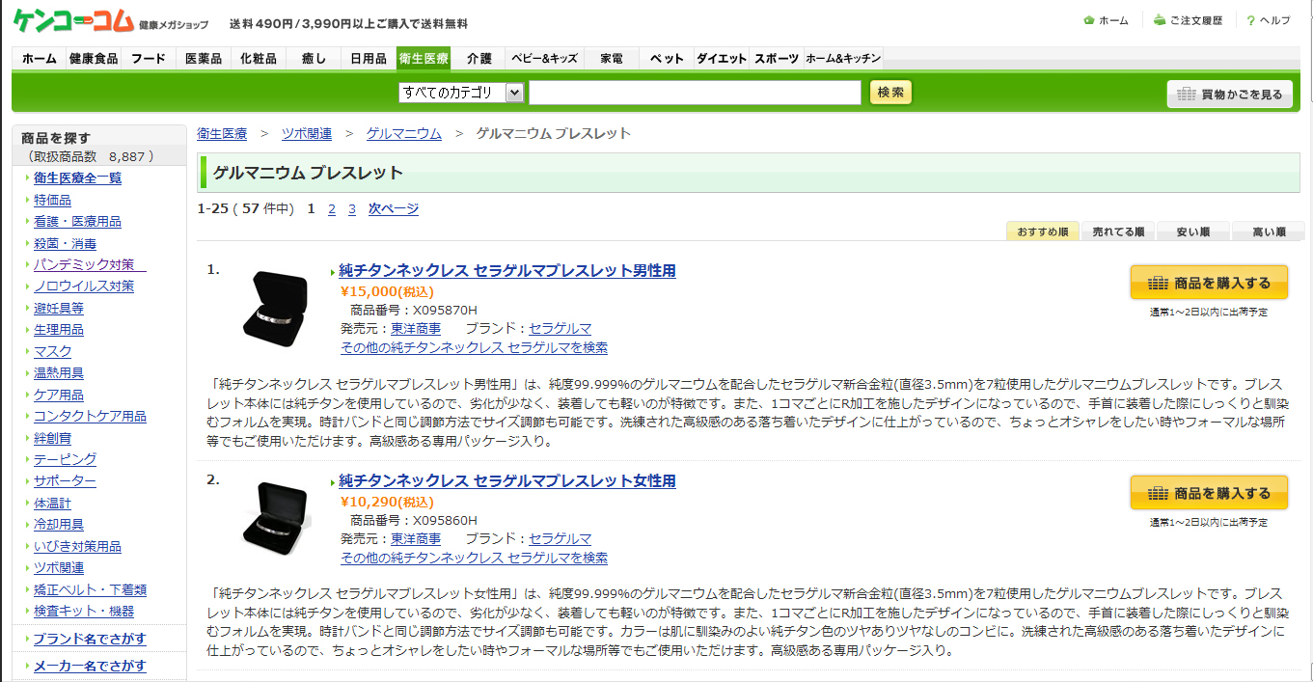The image size is (1313, 682).
Task: Click the 東洋商事 link for the women's bracelet
Action: pyautogui.click(x=416, y=539)
